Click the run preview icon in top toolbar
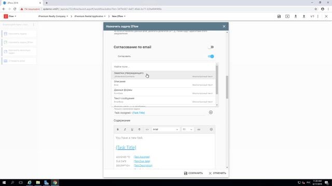Image resolution: width=332 pixels, height=186 pixels. (287, 16)
